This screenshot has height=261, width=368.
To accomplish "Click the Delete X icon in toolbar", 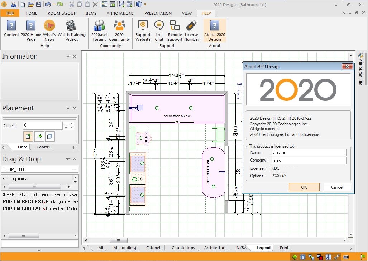I will [95, 4].
